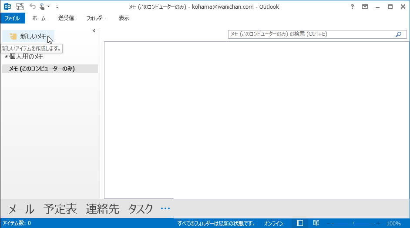
Task: Click zoom out minus on status bar
Action: [328, 223]
